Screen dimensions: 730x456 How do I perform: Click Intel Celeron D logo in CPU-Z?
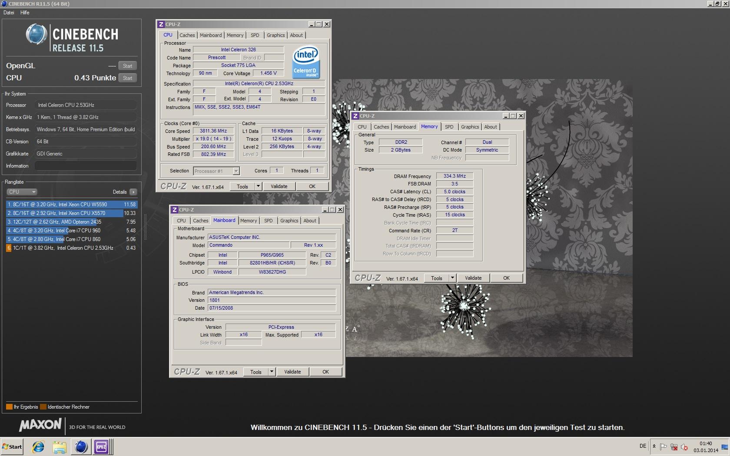click(305, 62)
